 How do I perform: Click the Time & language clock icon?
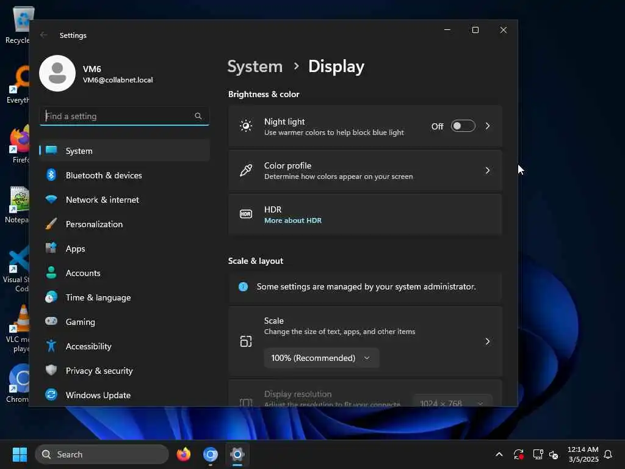tap(51, 297)
